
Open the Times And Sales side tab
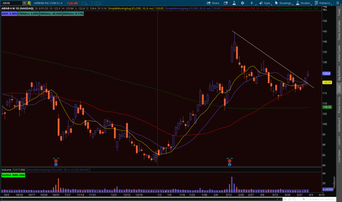(x=339, y=30)
